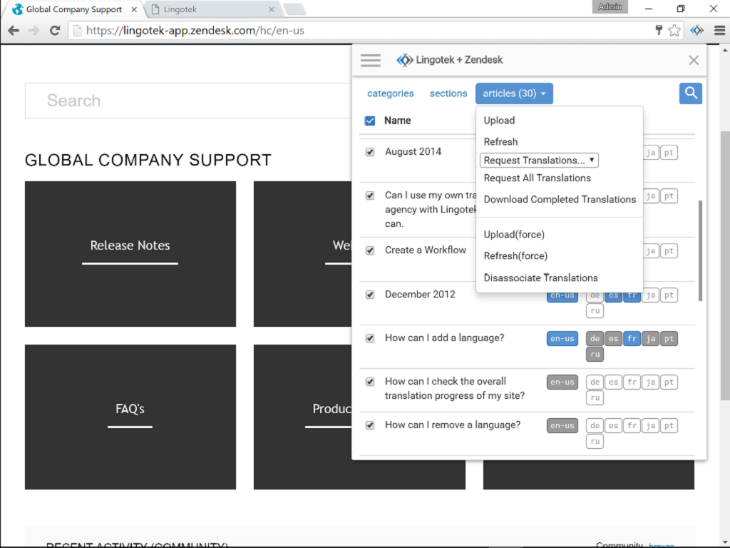This screenshot has height=548, width=730.
Task: Reload the page with refresh icon
Action: click(55, 31)
